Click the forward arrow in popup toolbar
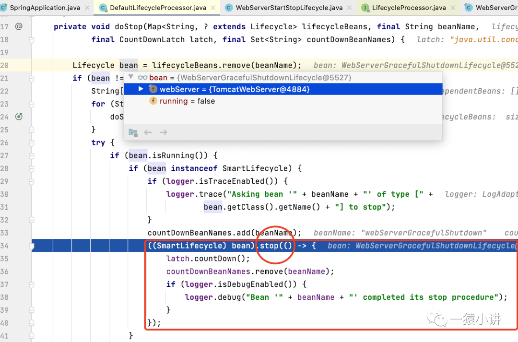The image size is (518, 342). [164, 132]
